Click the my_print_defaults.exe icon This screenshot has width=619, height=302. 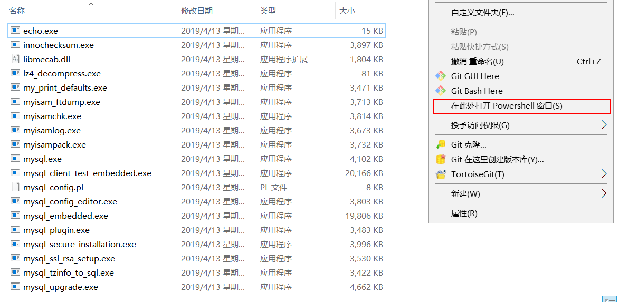click(x=15, y=87)
